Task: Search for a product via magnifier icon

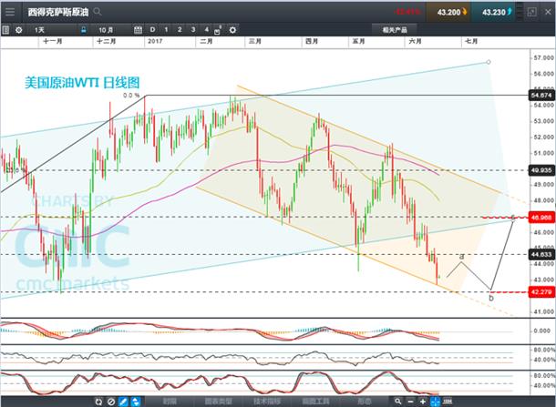Action: [98, 12]
